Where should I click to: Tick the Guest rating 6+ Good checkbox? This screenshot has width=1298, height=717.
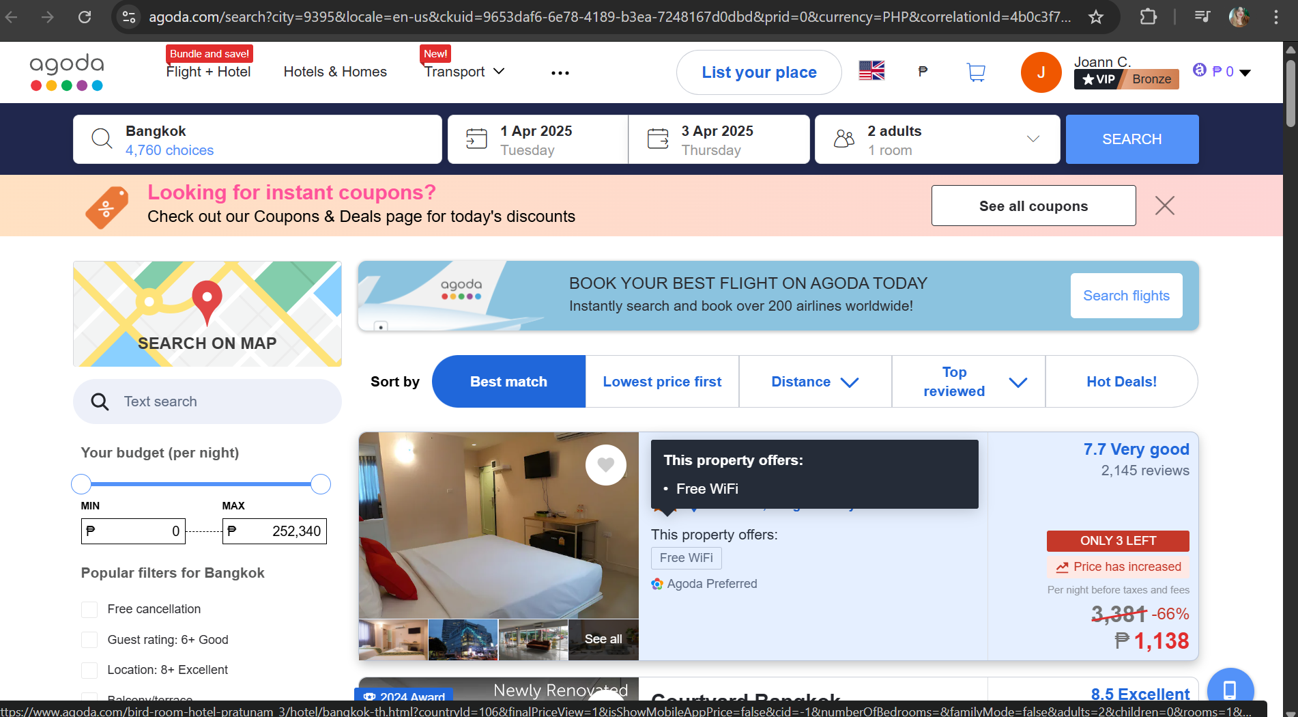[x=89, y=640]
